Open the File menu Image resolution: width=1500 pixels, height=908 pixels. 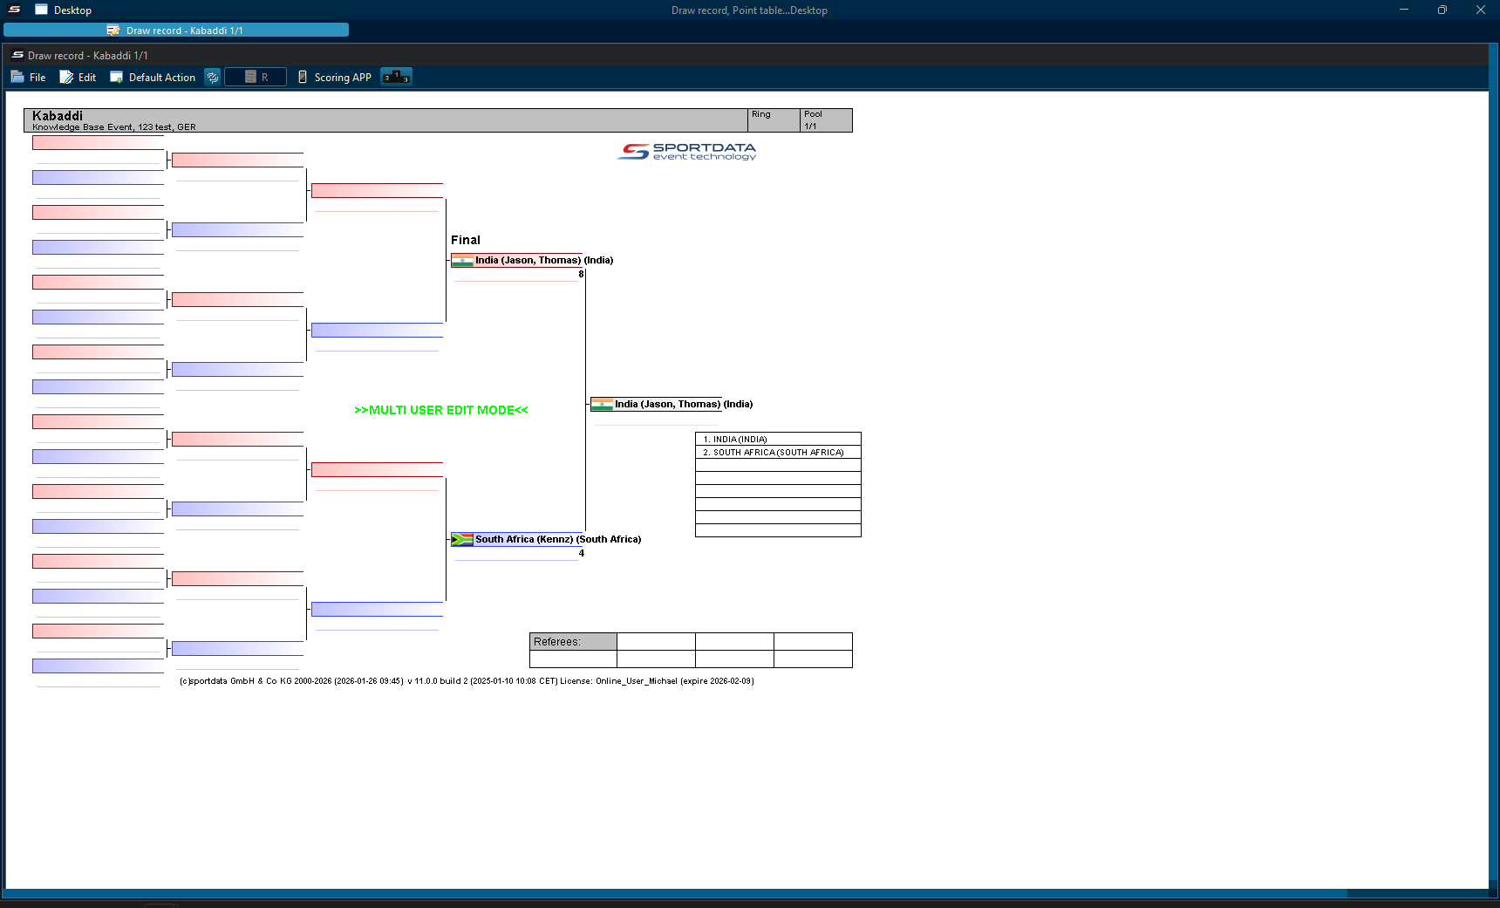(29, 78)
